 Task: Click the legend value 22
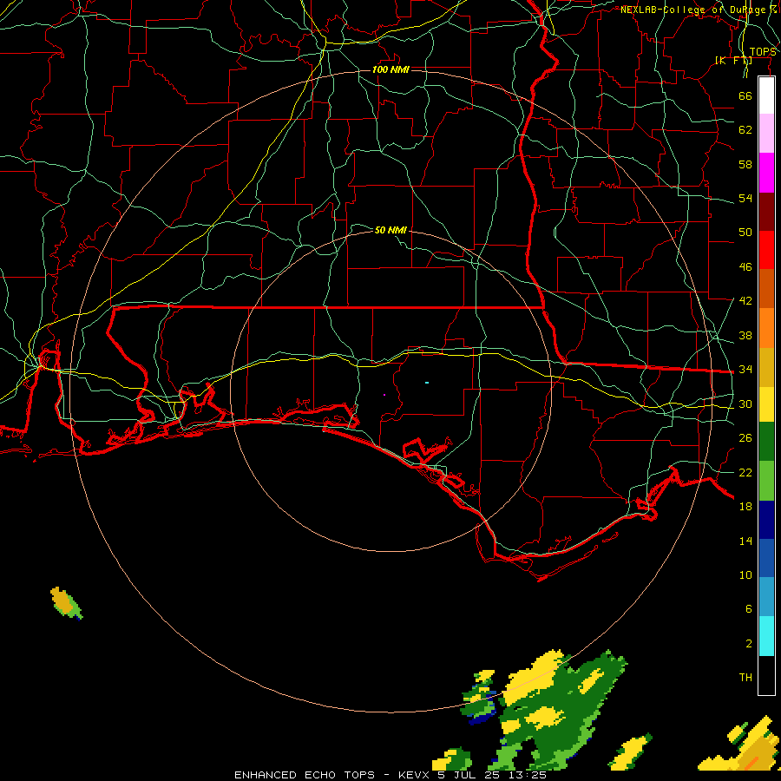745,472
